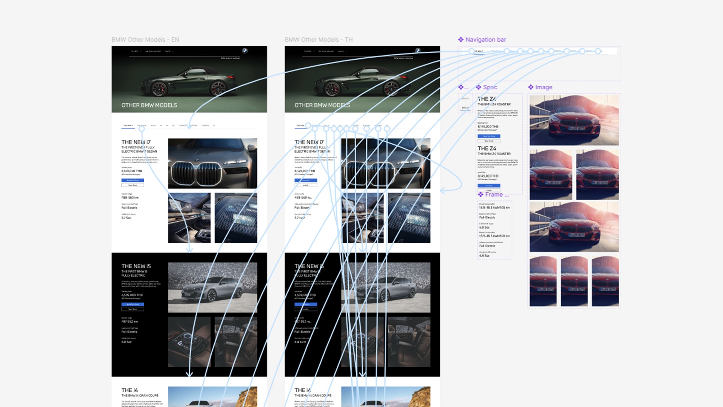Select the i7 dashboard interior photo in EN frame
This screenshot has height=407, width=723.
pos(189,218)
